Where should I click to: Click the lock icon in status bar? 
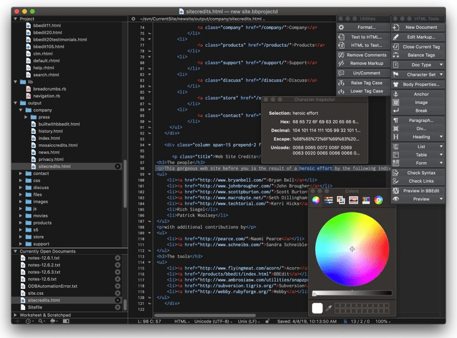(267, 321)
